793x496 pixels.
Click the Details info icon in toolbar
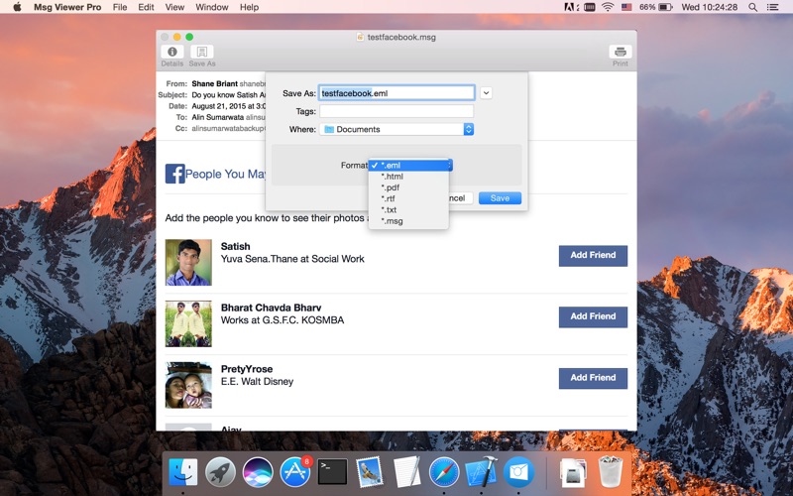pos(172,53)
